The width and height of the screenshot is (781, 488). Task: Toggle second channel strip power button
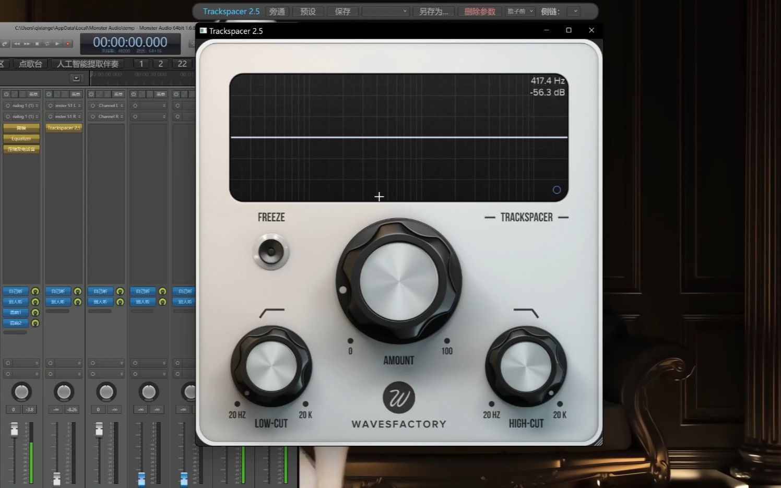(49, 94)
